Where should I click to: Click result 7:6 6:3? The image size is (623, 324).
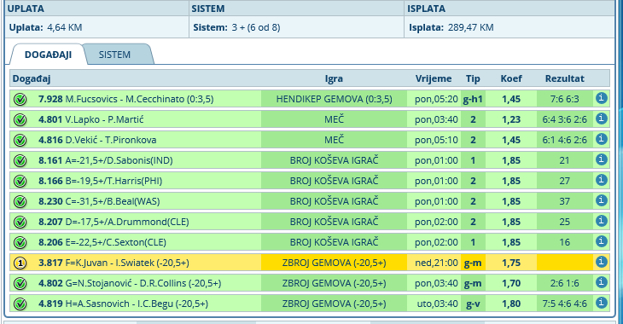[565, 99]
